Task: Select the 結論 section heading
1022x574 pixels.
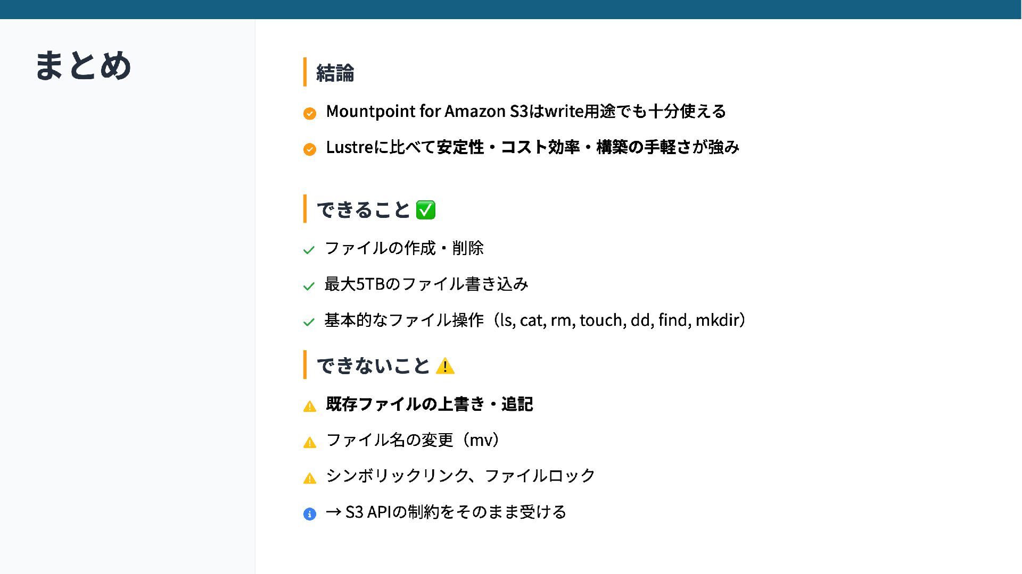Action: pyautogui.click(x=335, y=73)
